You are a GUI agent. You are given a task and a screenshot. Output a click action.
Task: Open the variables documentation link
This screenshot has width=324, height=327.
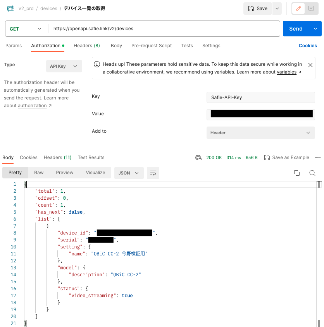[286, 72]
